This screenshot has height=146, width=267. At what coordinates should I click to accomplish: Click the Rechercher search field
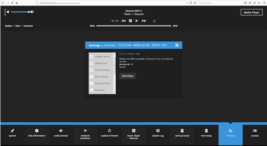(x=220, y=3)
